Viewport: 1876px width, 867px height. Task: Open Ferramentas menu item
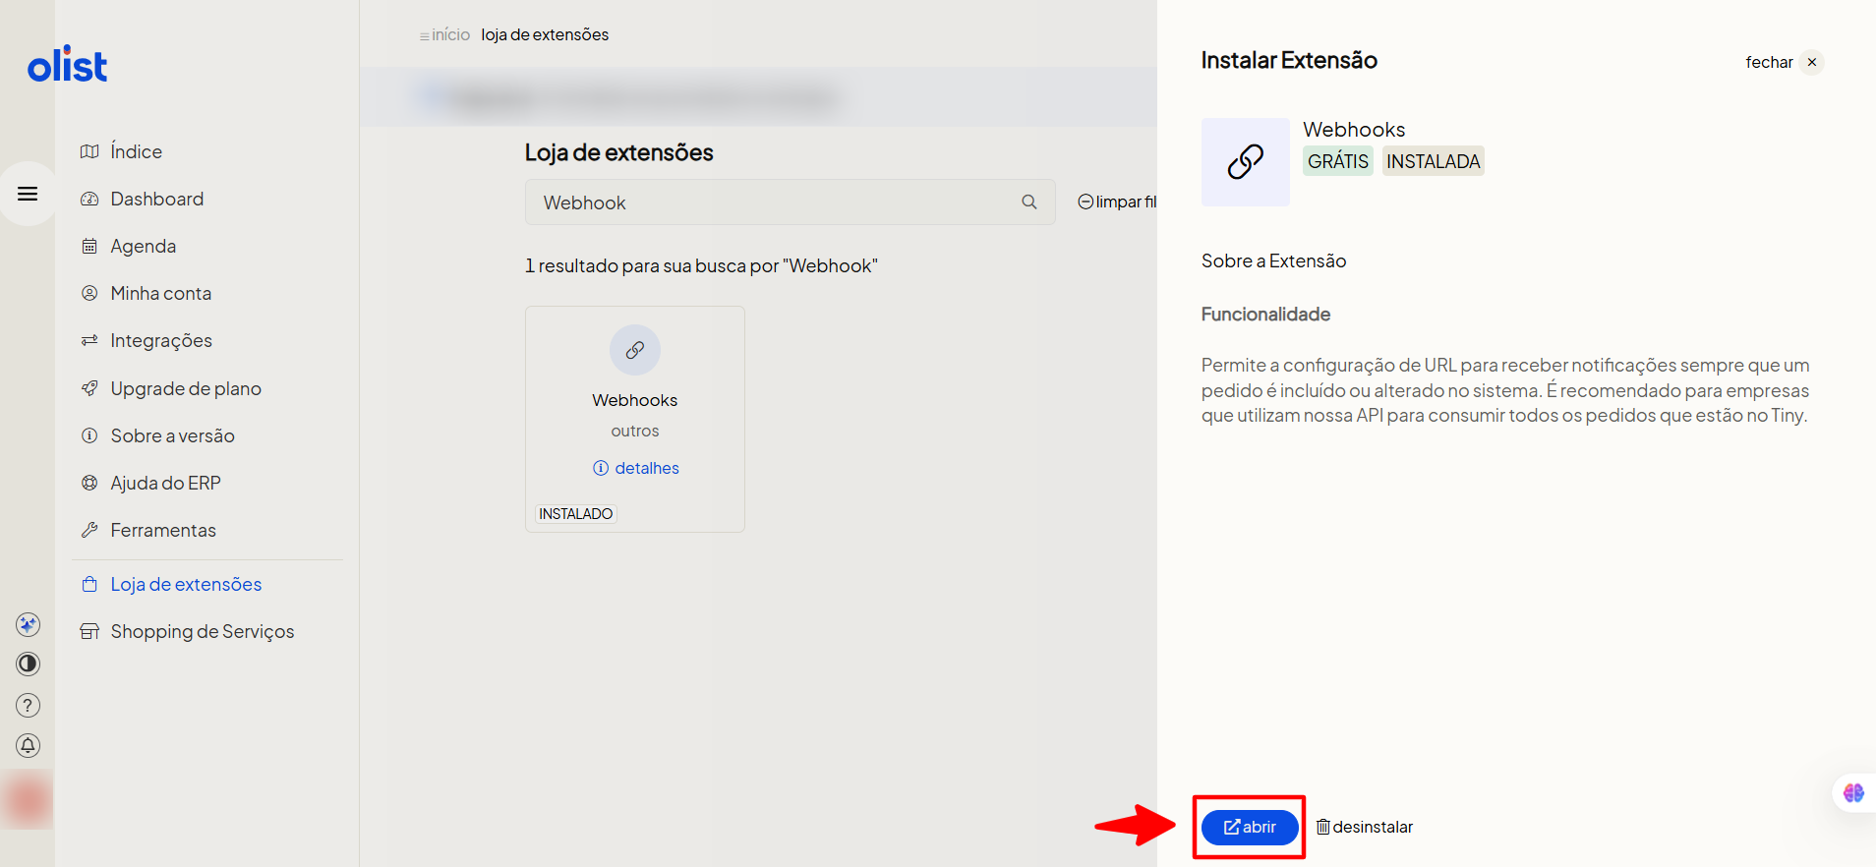(163, 530)
